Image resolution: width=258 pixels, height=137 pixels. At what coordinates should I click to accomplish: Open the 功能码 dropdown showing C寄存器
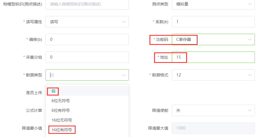pyautogui.click(x=213, y=39)
